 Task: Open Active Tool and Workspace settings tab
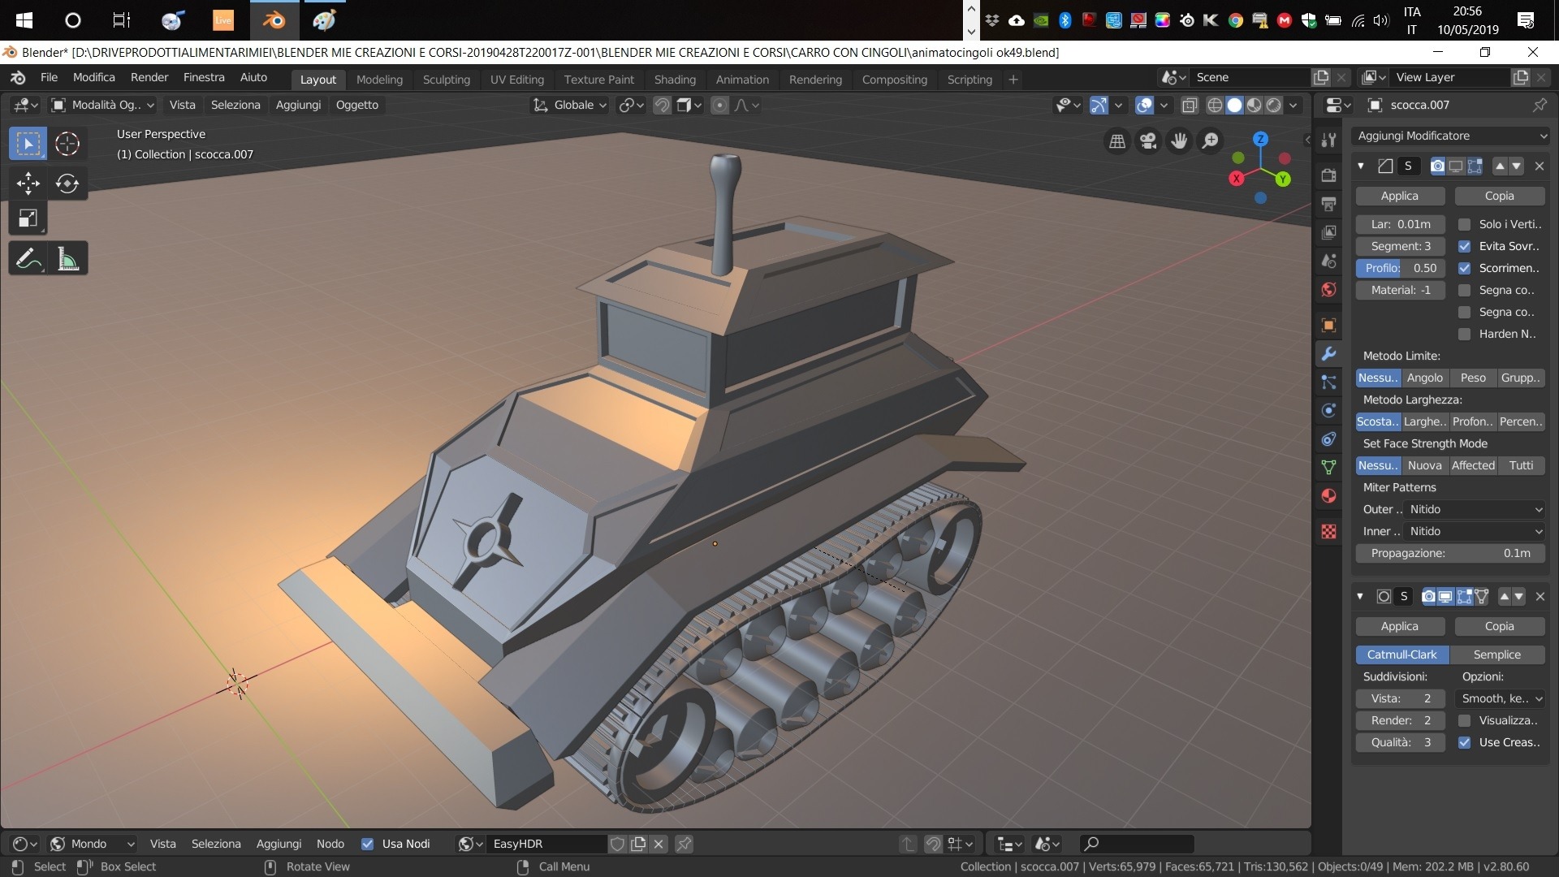pyautogui.click(x=1328, y=140)
